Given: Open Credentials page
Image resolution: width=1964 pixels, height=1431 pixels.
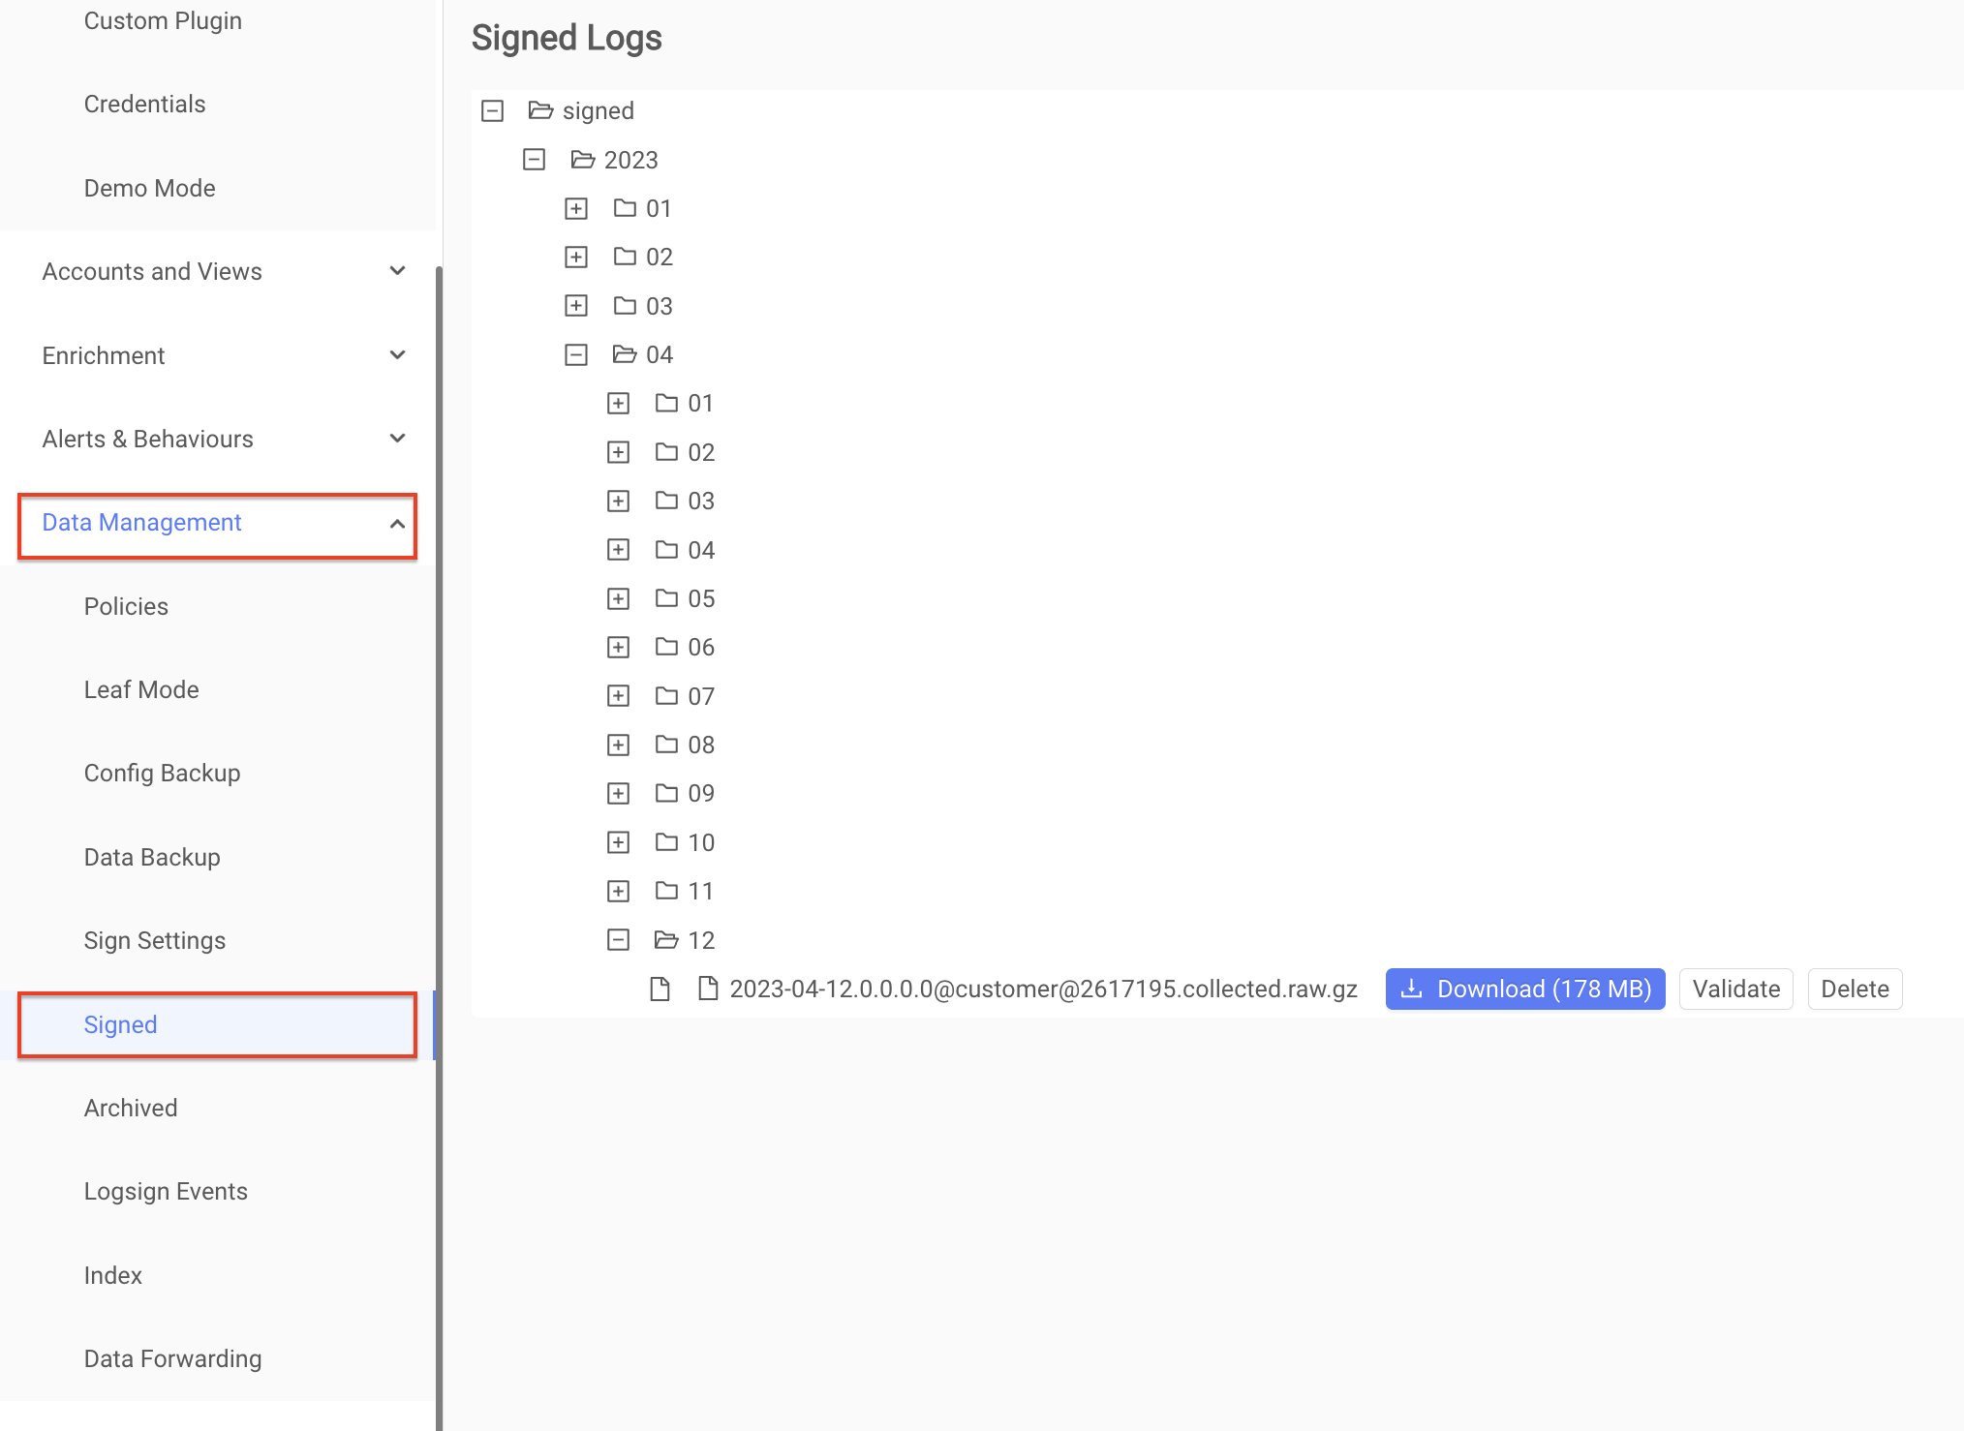Looking at the screenshot, I should pos(144,104).
